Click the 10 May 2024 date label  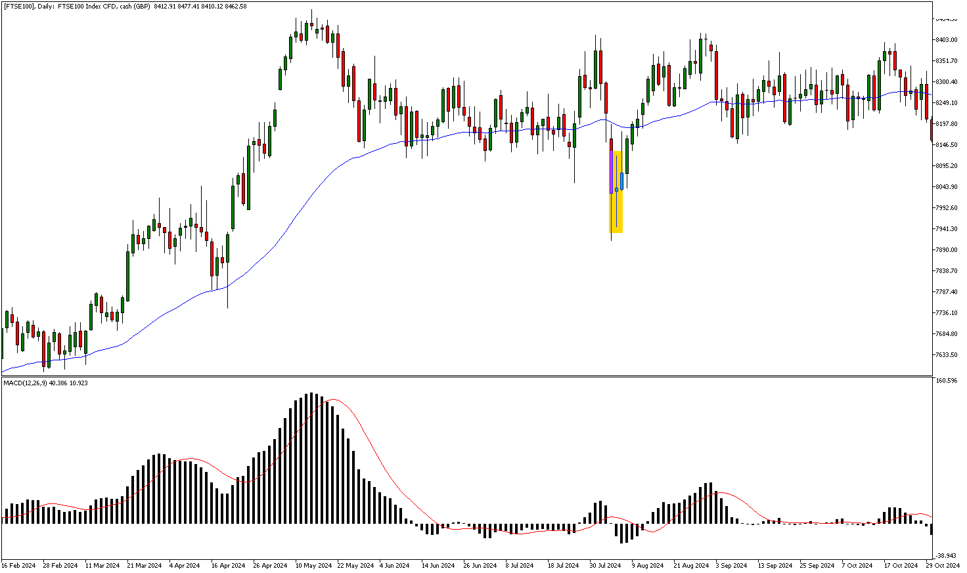pyautogui.click(x=313, y=565)
